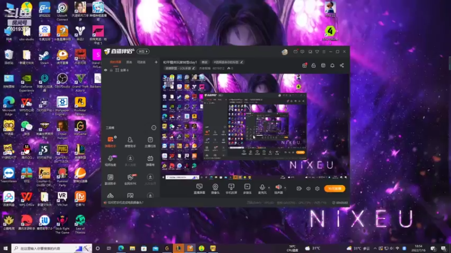Open Wallpaper Engine desktop shortcut
The width and height of the screenshot is (451, 253).
[x=62, y=106]
